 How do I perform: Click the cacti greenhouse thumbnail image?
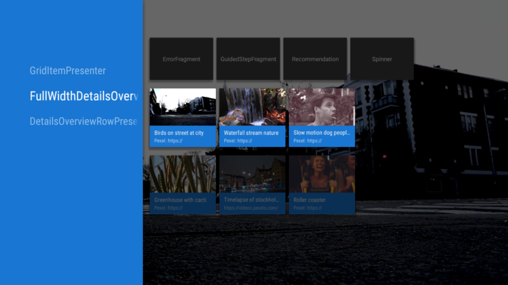[x=182, y=174]
